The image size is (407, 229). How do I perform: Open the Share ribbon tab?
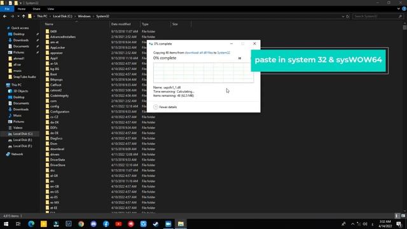tap(36, 9)
